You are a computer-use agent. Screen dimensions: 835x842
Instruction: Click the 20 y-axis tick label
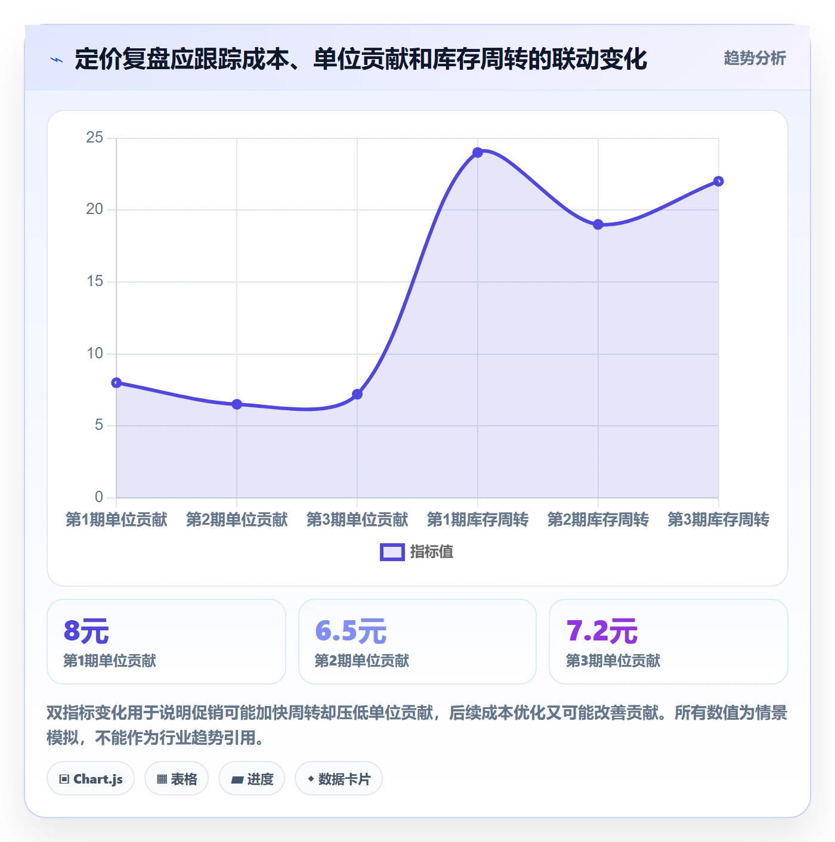click(x=95, y=209)
